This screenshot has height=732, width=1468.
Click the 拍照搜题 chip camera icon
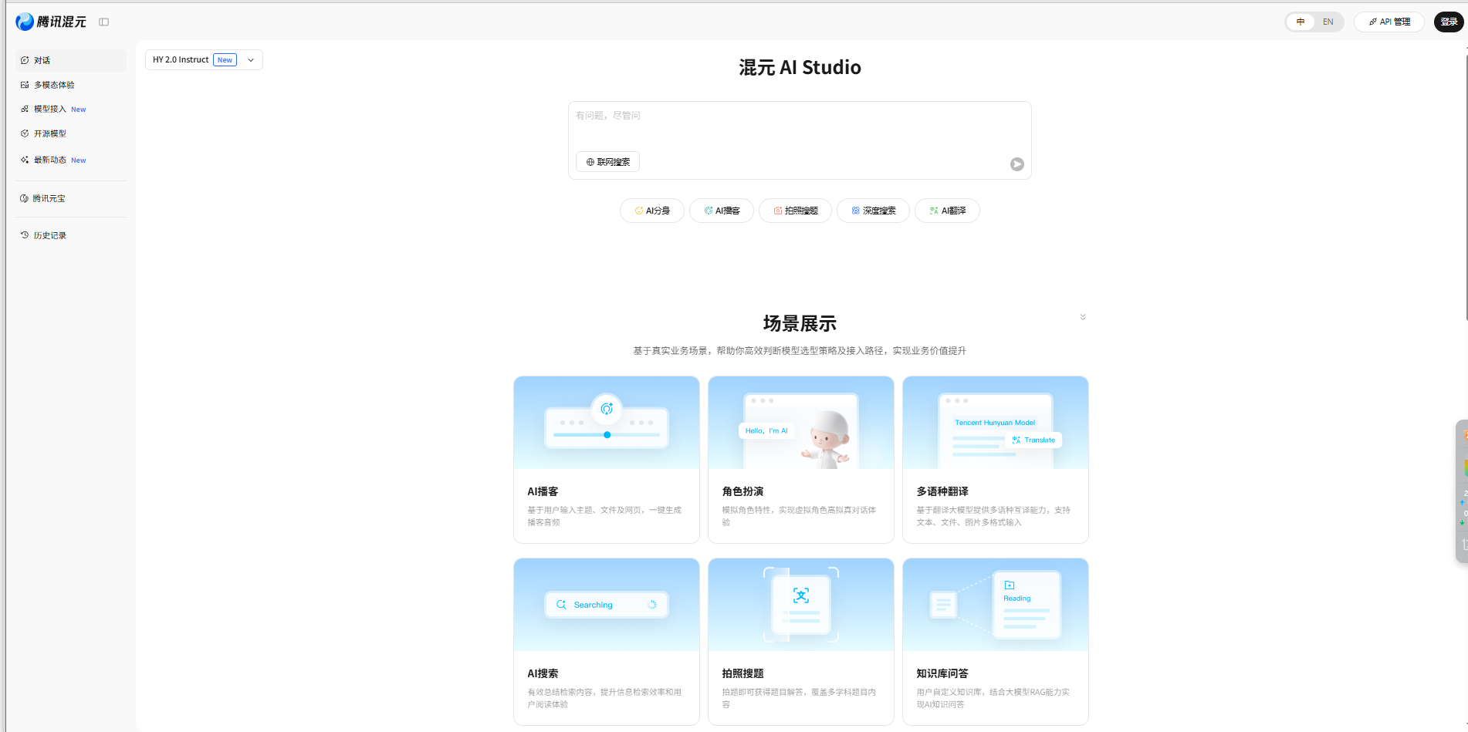coord(778,211)
